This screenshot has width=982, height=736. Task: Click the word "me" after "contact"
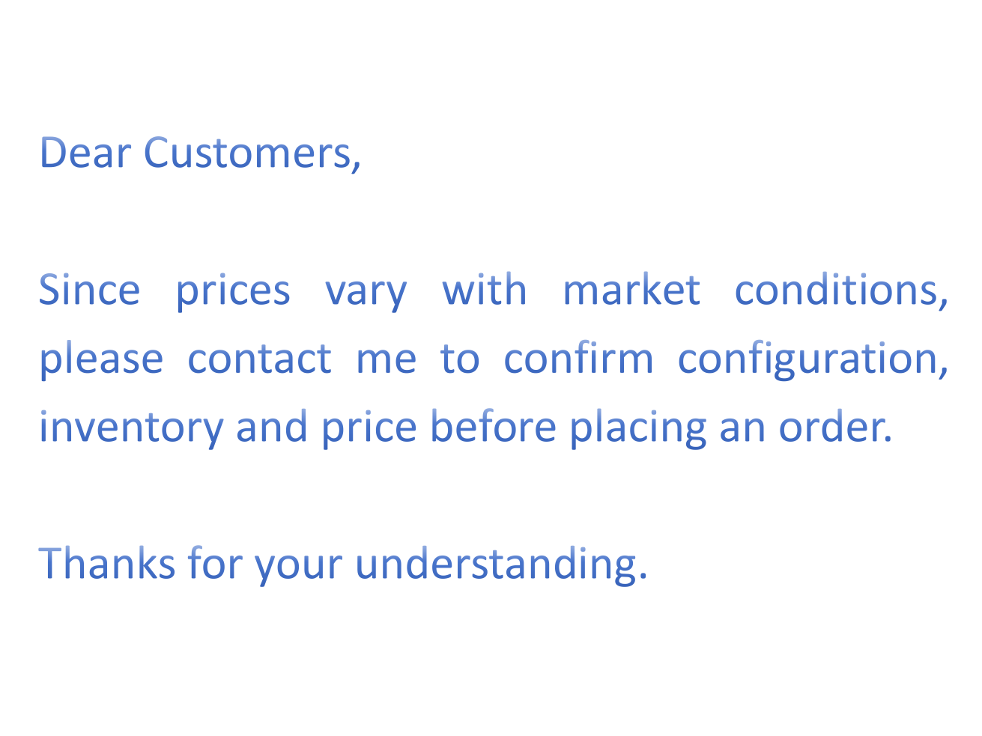(386, 359)
